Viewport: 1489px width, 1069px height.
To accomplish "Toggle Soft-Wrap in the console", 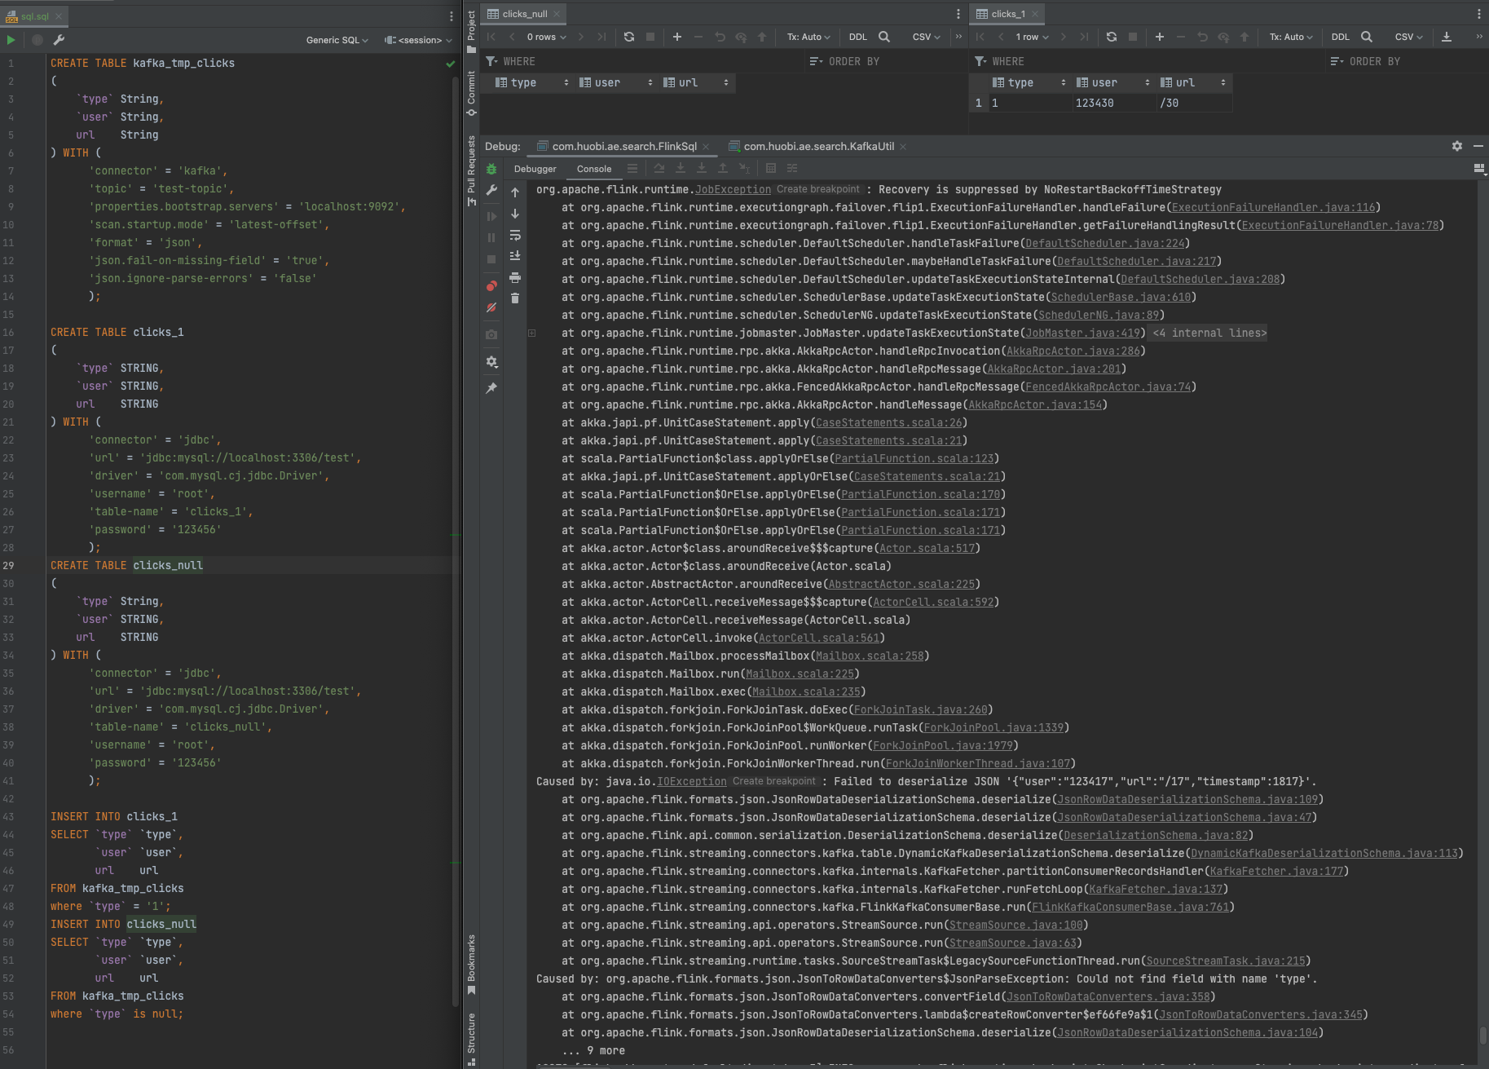I will pos(515,235).
